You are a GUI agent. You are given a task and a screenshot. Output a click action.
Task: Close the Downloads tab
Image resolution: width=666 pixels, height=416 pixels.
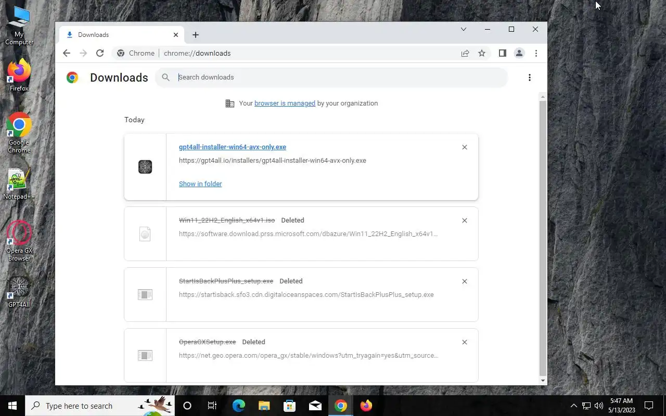coord(176,35)
